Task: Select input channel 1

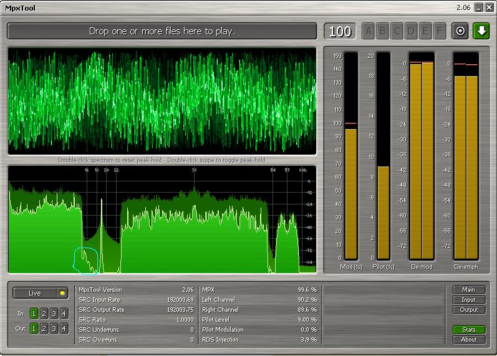Action: [34, 314]
